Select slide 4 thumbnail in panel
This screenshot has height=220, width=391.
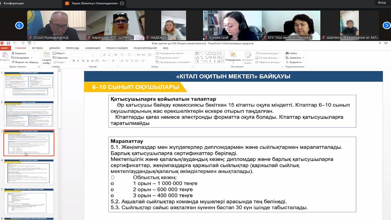pyautogui.click(x=29, y=172)
